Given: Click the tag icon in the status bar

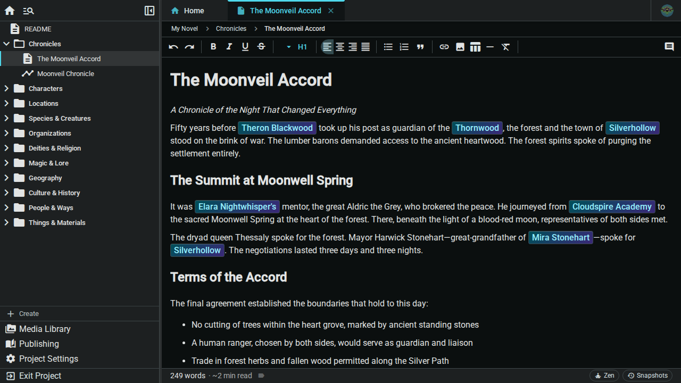Looking at the screenshot, I should [x=261, y=376].
